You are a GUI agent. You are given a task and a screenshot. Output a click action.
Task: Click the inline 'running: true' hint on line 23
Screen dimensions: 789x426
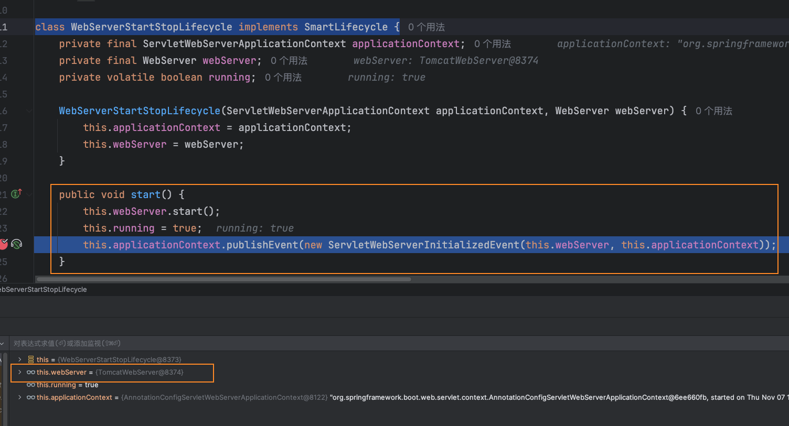coord(255,228)
